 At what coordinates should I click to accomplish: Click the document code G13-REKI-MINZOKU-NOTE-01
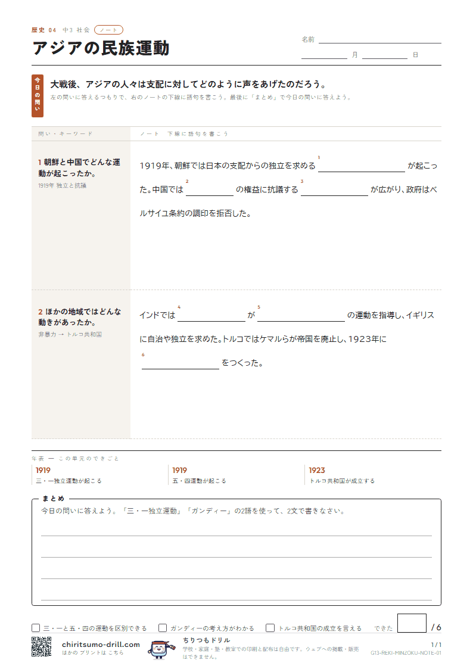pos(406,653)
